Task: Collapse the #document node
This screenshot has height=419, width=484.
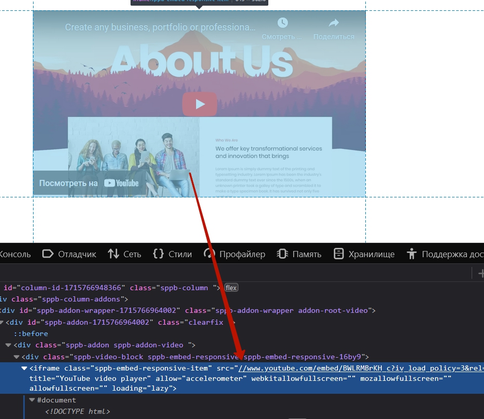Action: tap(32, 400)
